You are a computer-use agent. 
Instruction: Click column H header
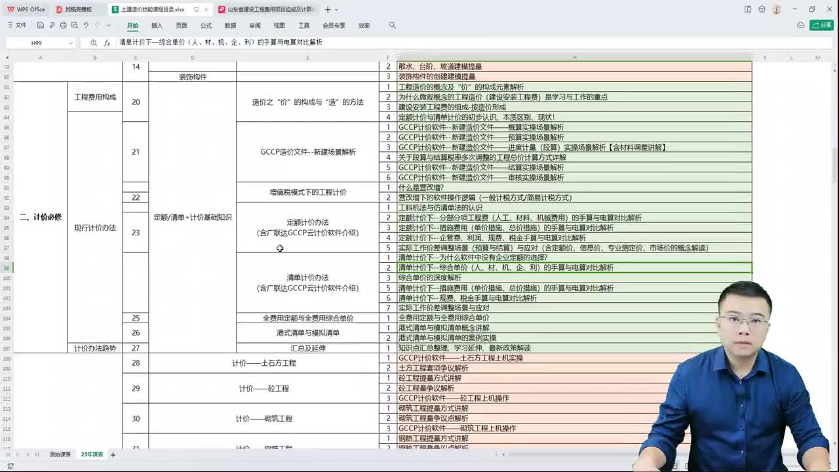click(x=574, y=58)
